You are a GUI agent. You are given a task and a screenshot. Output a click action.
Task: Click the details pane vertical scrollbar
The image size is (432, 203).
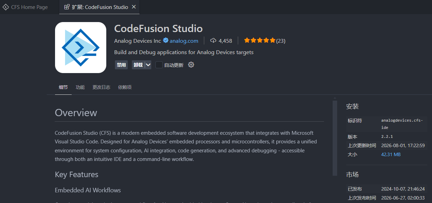pyautogui.click(x=335, y=138)
